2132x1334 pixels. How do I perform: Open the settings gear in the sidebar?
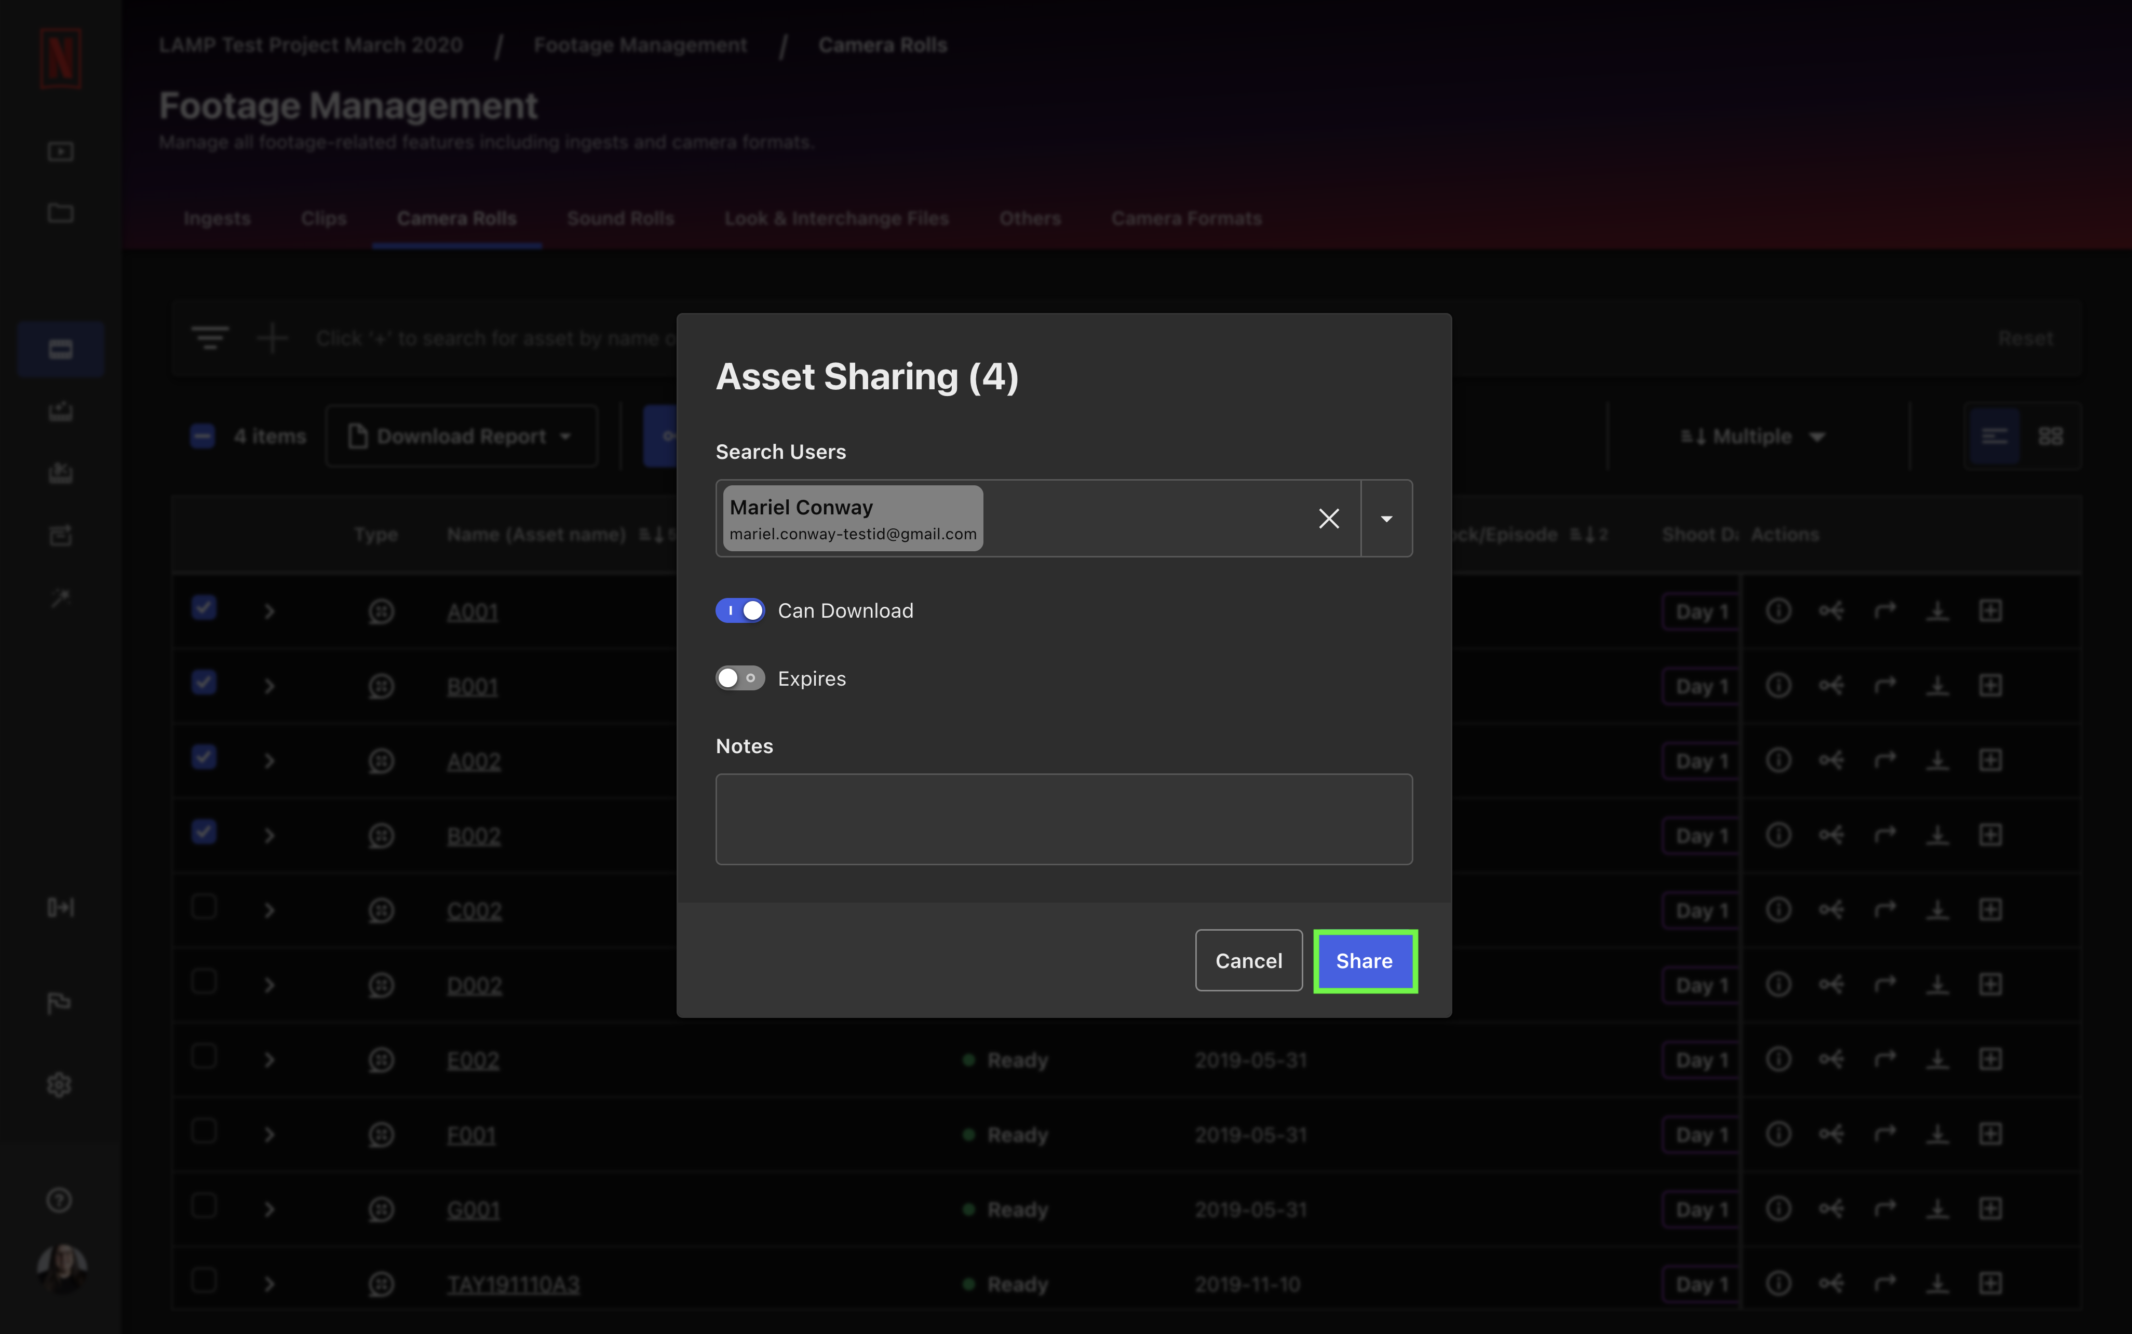(59, 1084)
